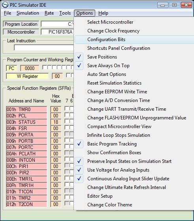
Task: Click the W Register label
Action: coord(27,76)
